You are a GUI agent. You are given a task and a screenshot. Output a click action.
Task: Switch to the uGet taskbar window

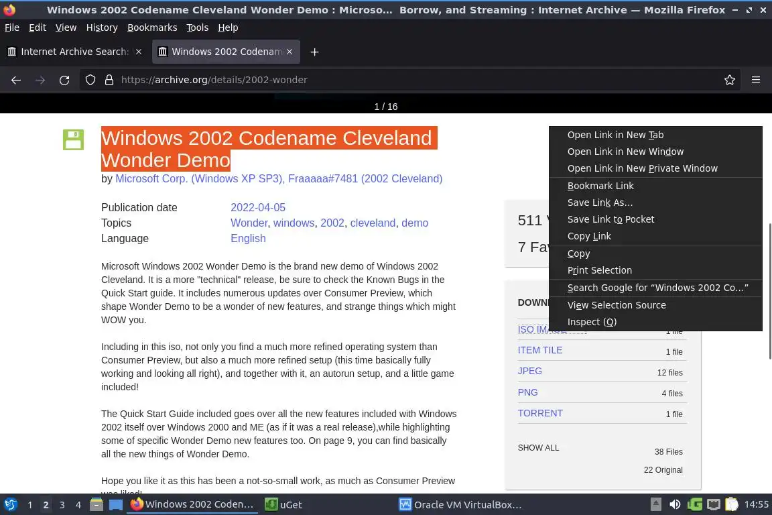click(x=283, y=504)
